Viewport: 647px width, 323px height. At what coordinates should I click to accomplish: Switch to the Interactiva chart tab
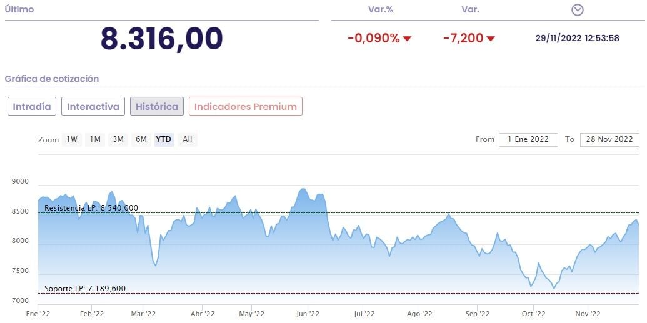point(93,106)
